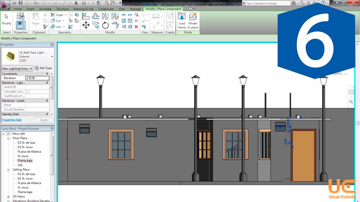Activate the Rotate tool in Modify panel

[105, 26]
